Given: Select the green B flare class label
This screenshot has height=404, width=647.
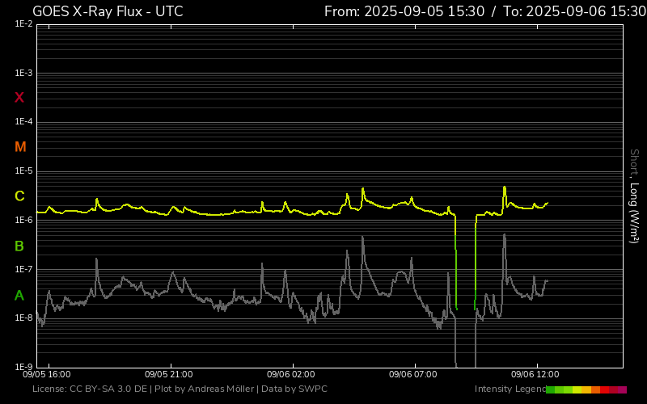Looking at the screenshot, I should 19,246.
